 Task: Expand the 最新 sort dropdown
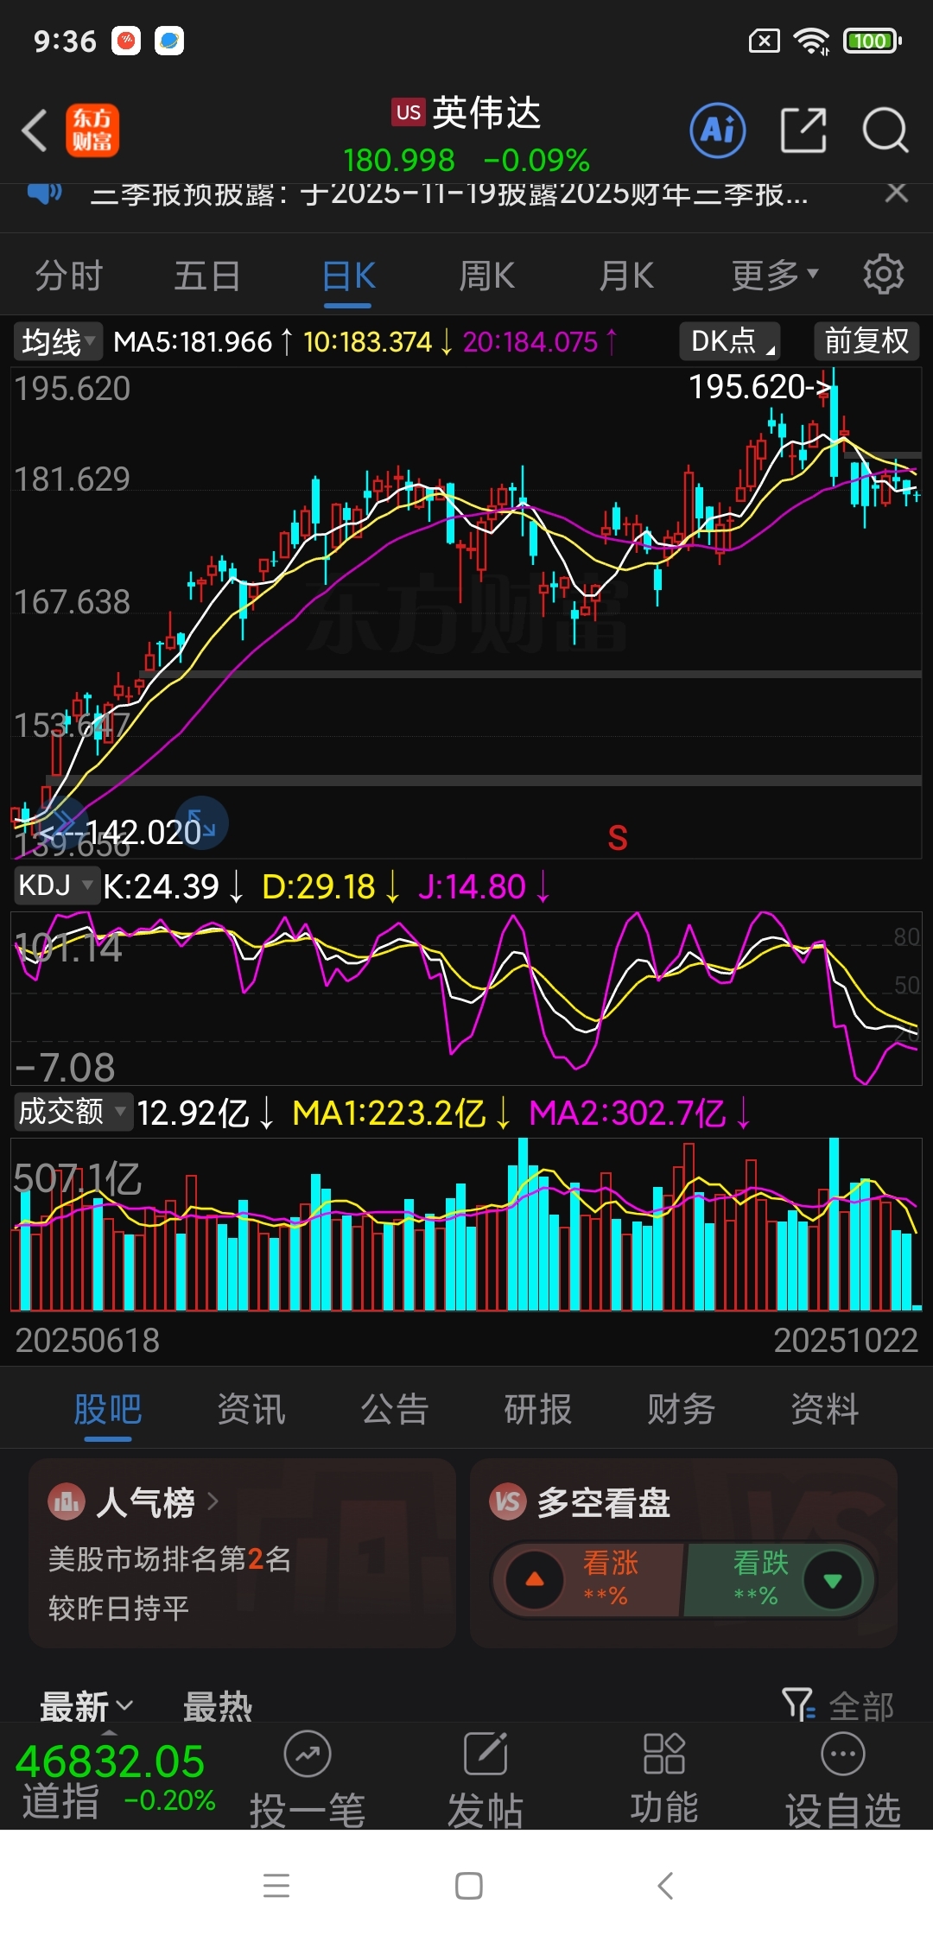[86, 1707]
